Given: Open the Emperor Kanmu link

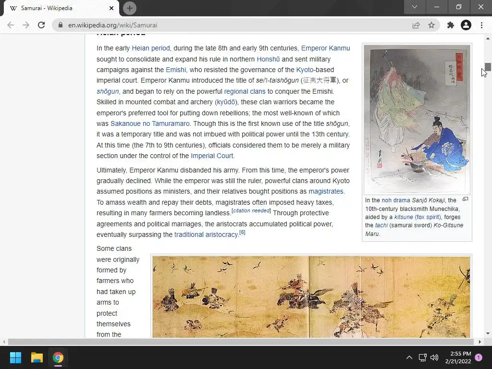Looking at the screenshot, I should pyautogui.click(x=325, y=48).
